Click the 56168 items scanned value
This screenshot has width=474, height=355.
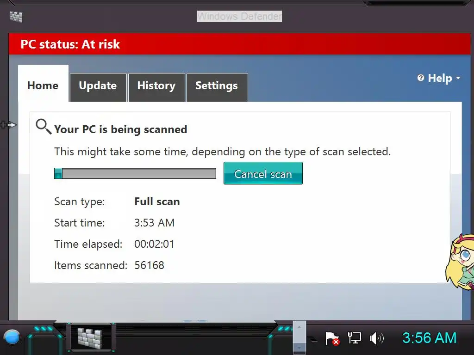(x=150, y=265)
